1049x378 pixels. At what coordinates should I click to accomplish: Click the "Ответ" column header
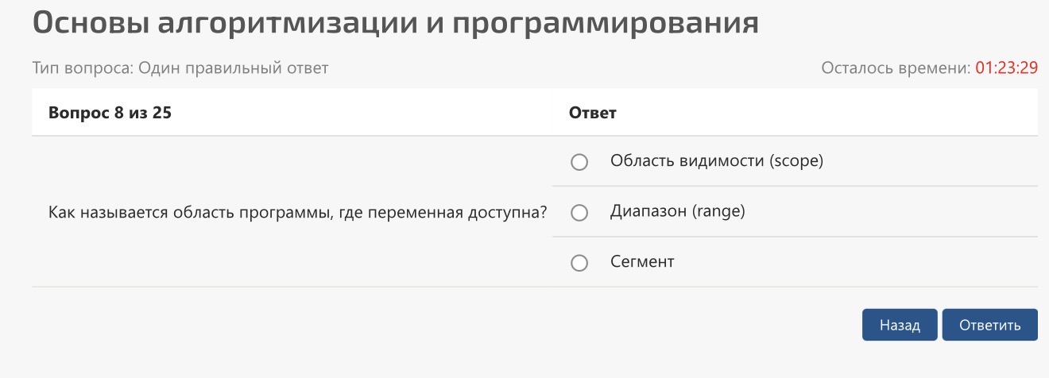593,113
